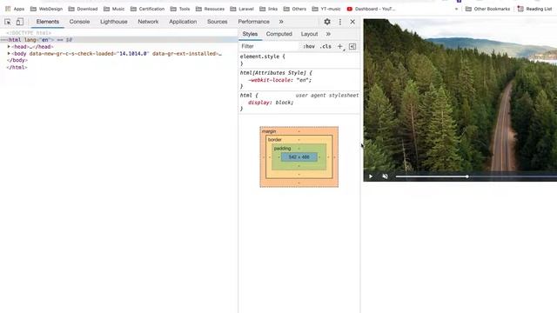Open the Reading List
Viewport: 557px width, 313px height.
(x=534, y=9)
